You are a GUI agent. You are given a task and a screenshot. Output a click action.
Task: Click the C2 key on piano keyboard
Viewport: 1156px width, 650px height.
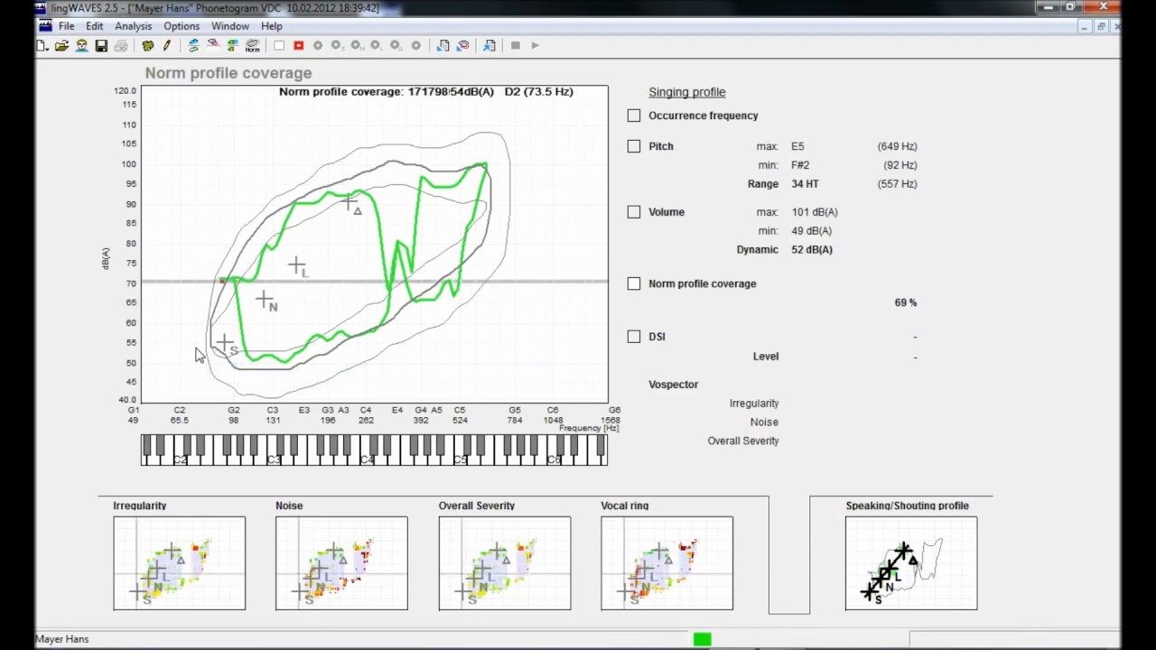click(x=180, y=460)
